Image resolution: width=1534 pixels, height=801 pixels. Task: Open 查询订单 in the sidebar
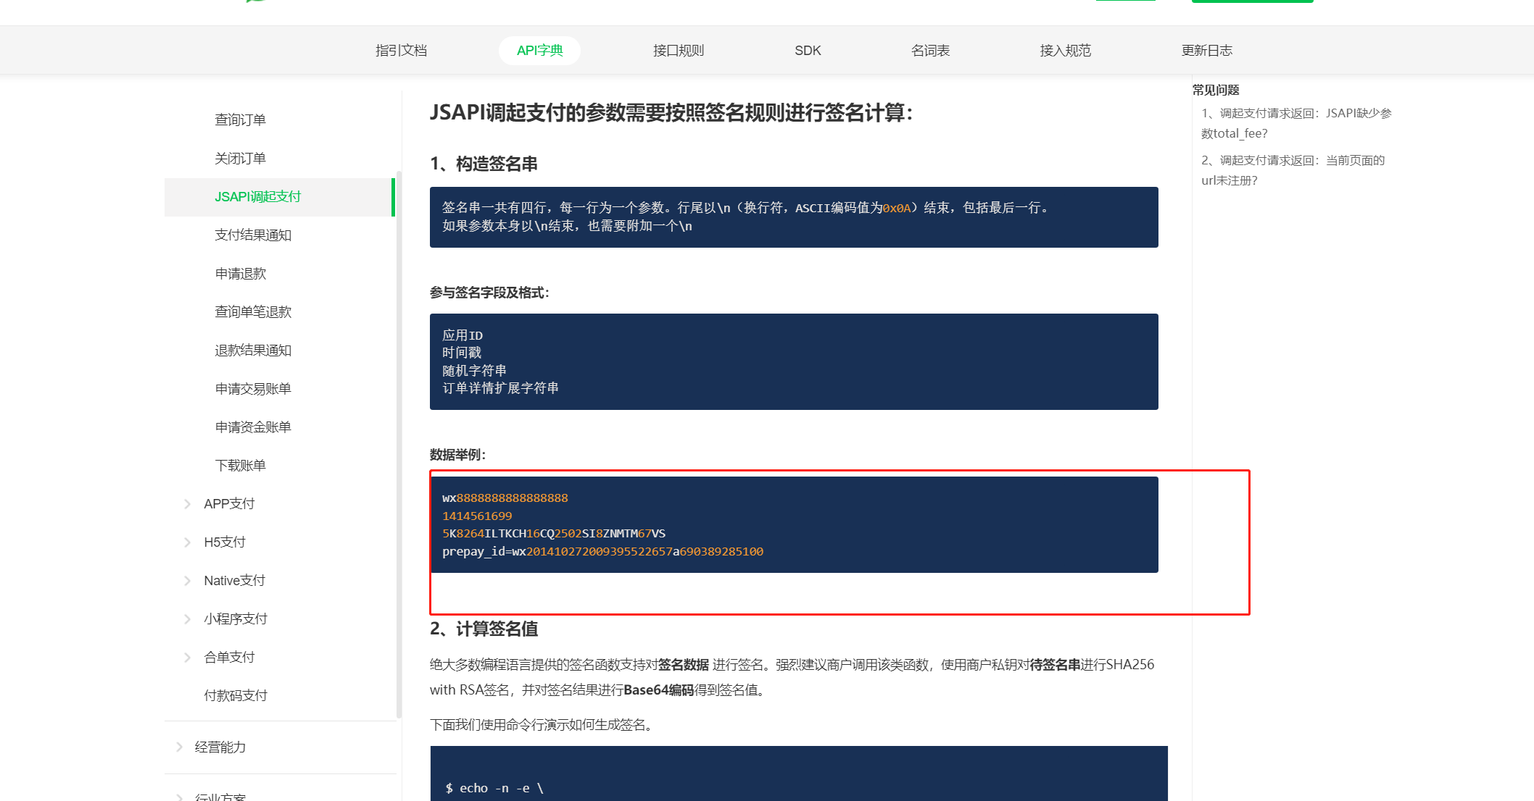[240, 120]
